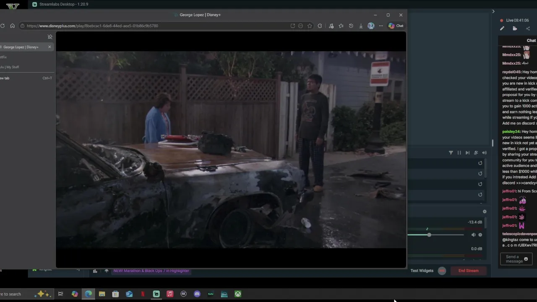Share the stream icon
Viewport: 537px width, 302px height.
[528, 29]
